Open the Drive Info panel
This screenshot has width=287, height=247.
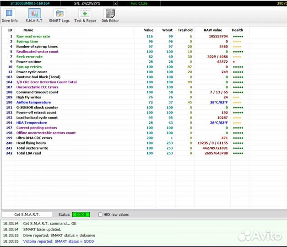10,16
